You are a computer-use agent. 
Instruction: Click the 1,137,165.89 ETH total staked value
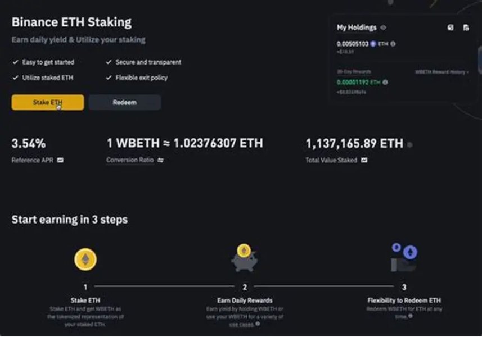tap(354, 144)
